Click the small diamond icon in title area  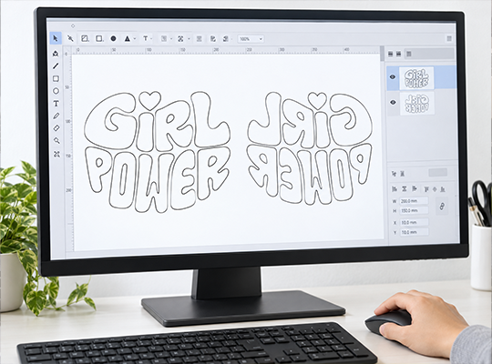click(x=73, y=25)
